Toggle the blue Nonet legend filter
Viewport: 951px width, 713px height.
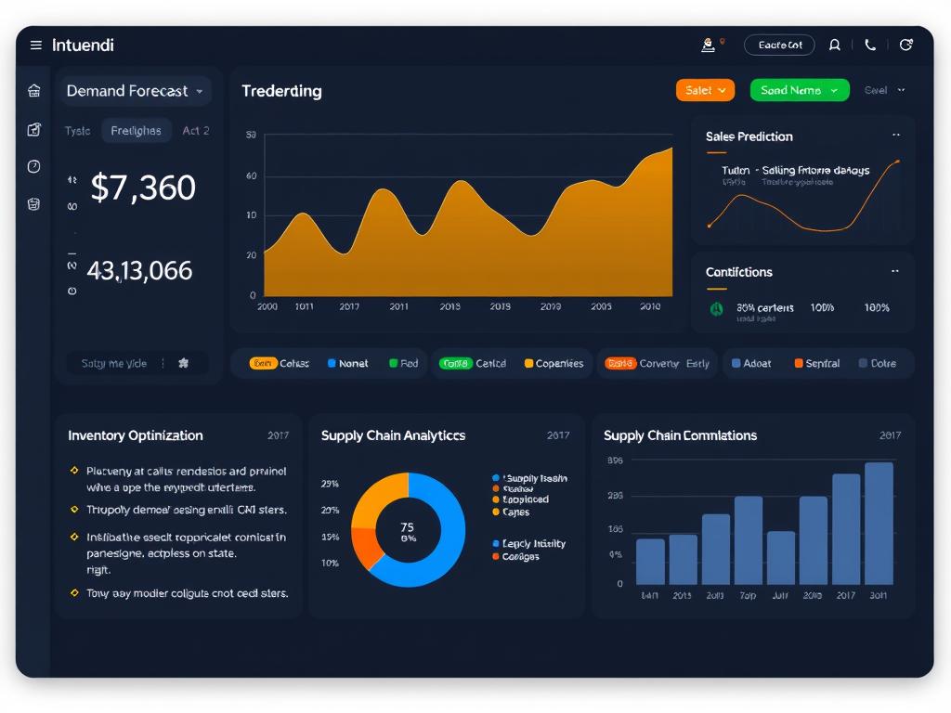click(x=346, y=363)
